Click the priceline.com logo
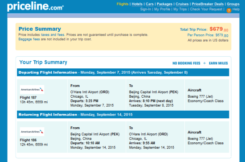This screenshot has width=245, height=162. tap(35, 6)
